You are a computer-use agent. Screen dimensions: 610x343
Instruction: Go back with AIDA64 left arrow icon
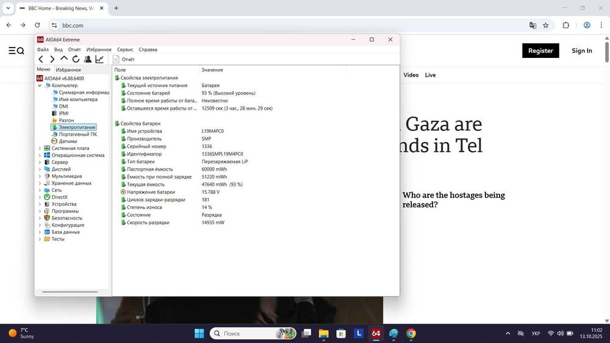(x=41, y=59)
